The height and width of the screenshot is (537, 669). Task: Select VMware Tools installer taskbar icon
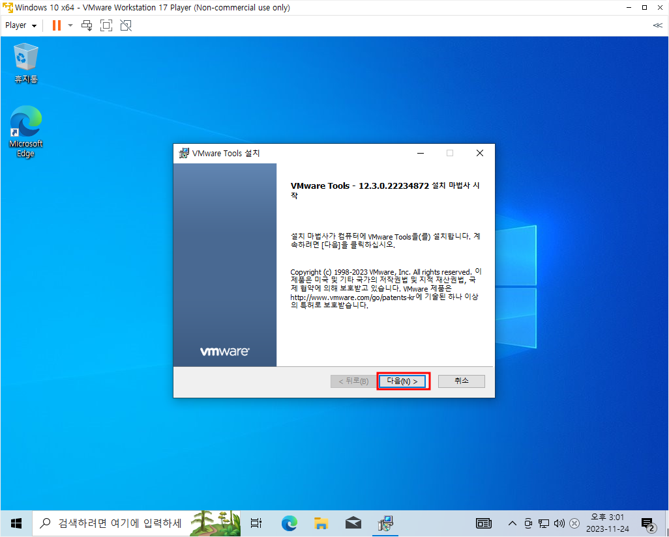385,523
